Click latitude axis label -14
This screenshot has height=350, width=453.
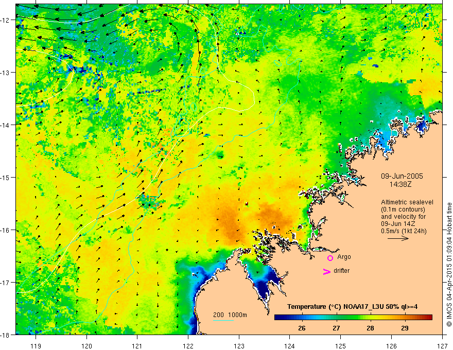(6, 125)
